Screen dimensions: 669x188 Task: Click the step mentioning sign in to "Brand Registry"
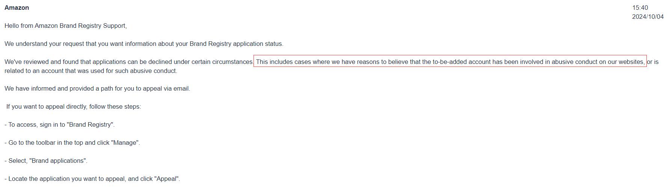pos(60,125)
